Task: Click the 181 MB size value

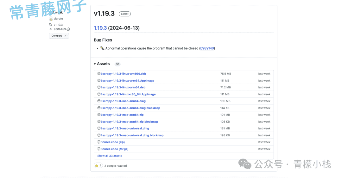Action: coord(225,128)
